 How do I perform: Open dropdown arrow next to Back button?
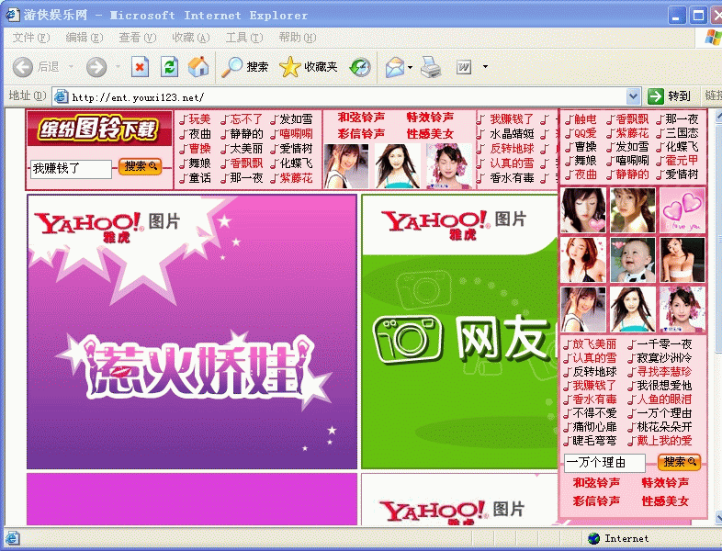pos(71,67)
